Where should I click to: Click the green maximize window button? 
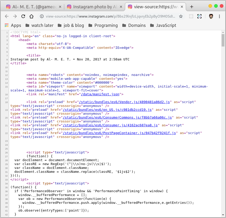(216, 6)
